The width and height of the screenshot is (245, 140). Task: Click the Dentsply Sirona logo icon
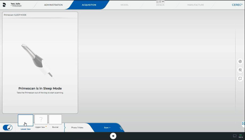[x=4, y=5]
